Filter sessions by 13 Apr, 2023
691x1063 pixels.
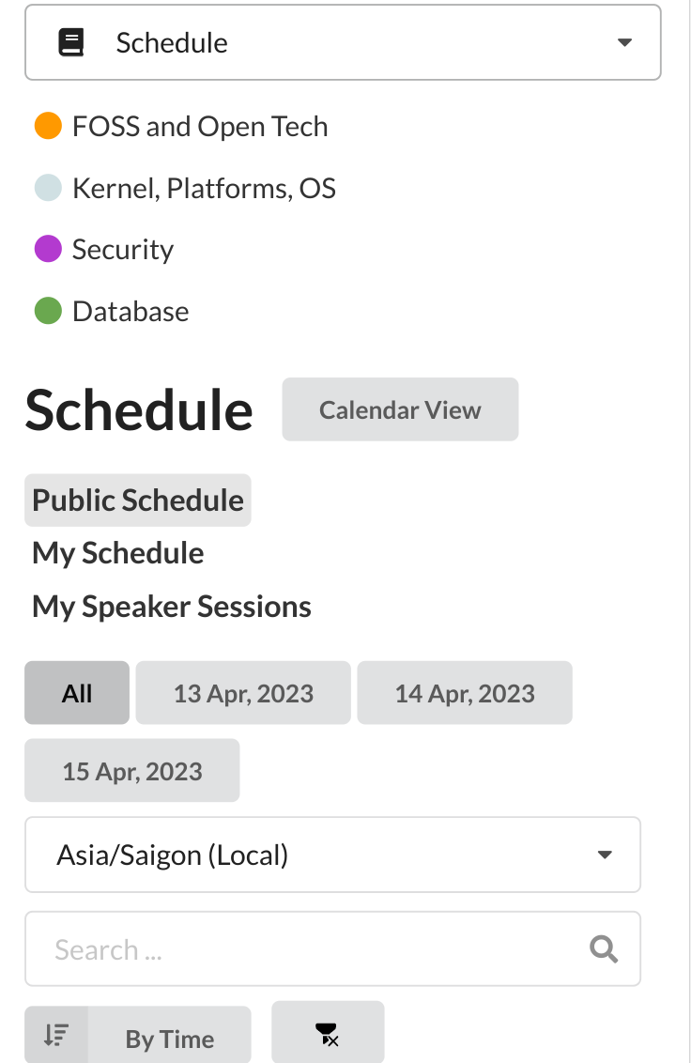pyautogui.click(x=242, y=693)
